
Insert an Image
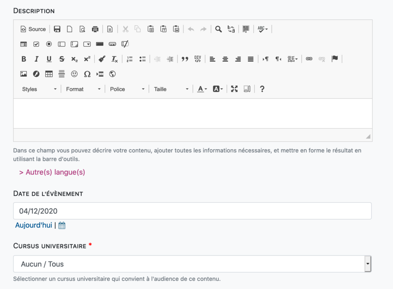click(23, 74)
